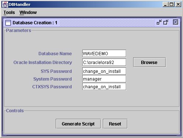Iconify the Database Creation internal frame
Screen dimensions: 183x138
tap(159, 22)
